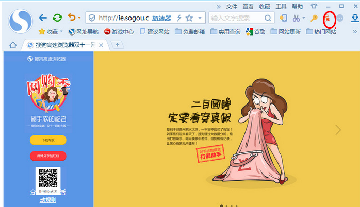Click the yellow 下载专版 button

48,140
